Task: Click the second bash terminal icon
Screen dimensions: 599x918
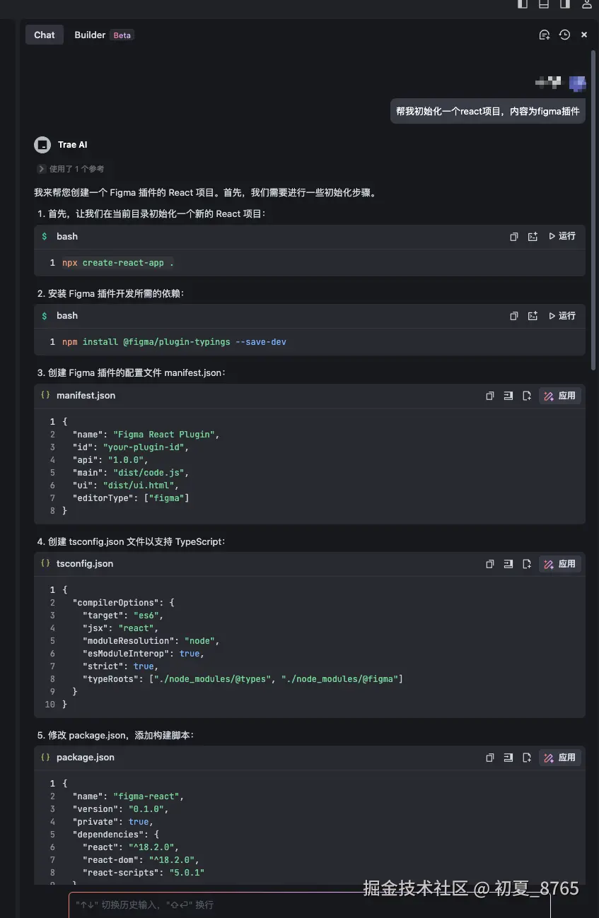Action: pos(45,316)
